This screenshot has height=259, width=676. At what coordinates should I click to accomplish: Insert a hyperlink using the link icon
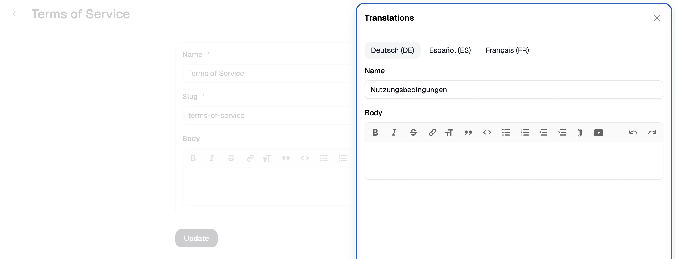point(432,132)
